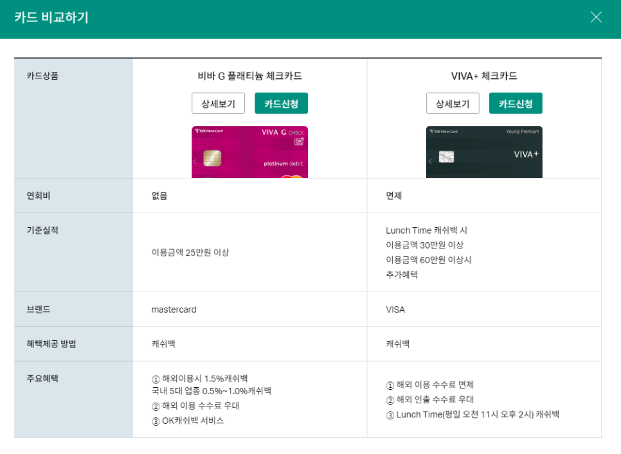This screenshot has height=454, width=621.
Task: Click 국내 5대 업종 0.5%~1.0%캐쉬백 text
Action: tap(212, 390)
